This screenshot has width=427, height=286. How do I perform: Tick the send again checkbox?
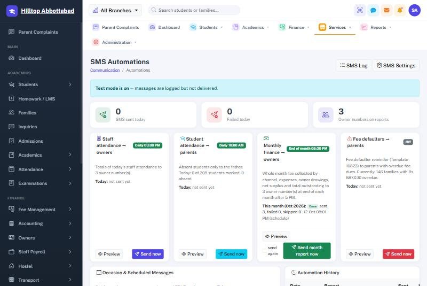pos(264,251)
